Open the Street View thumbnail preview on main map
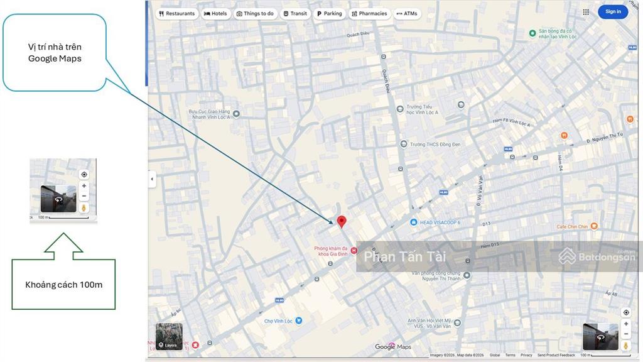 (600, 336)
